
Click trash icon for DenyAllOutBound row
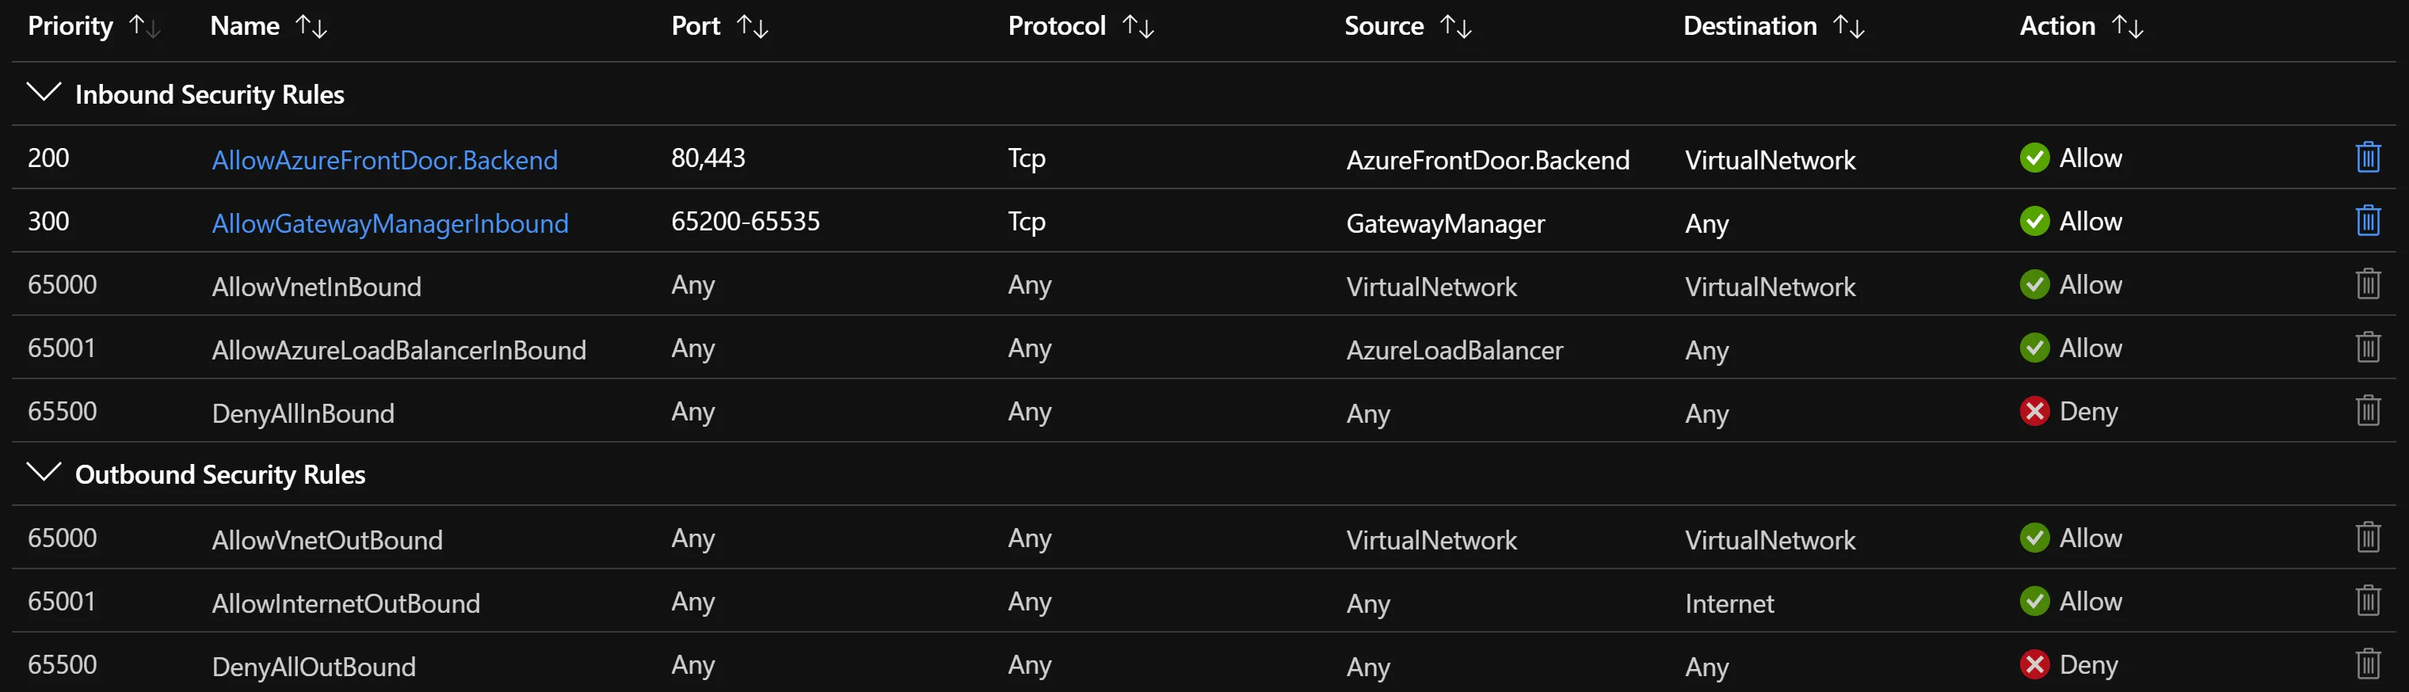point(2367,665)
